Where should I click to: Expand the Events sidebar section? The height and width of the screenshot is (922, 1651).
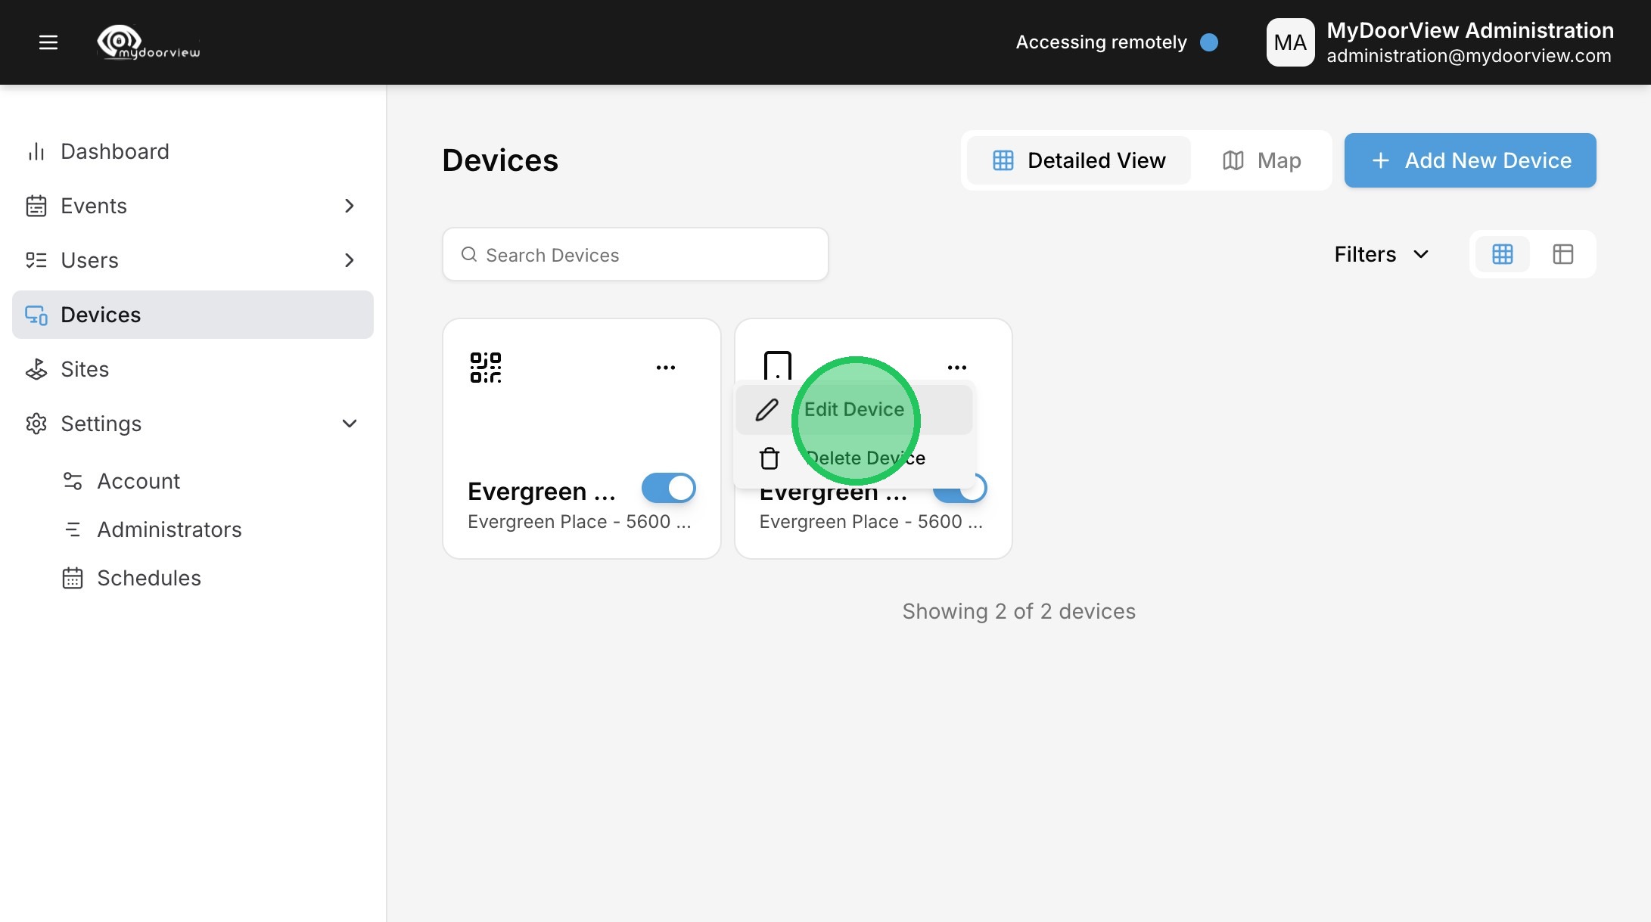coord(349,206)
